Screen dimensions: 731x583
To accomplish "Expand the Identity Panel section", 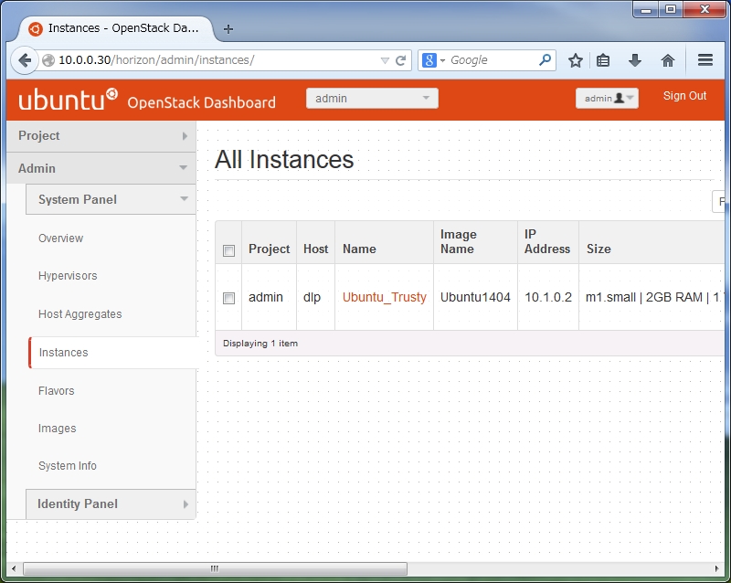I will click(111, 504).
